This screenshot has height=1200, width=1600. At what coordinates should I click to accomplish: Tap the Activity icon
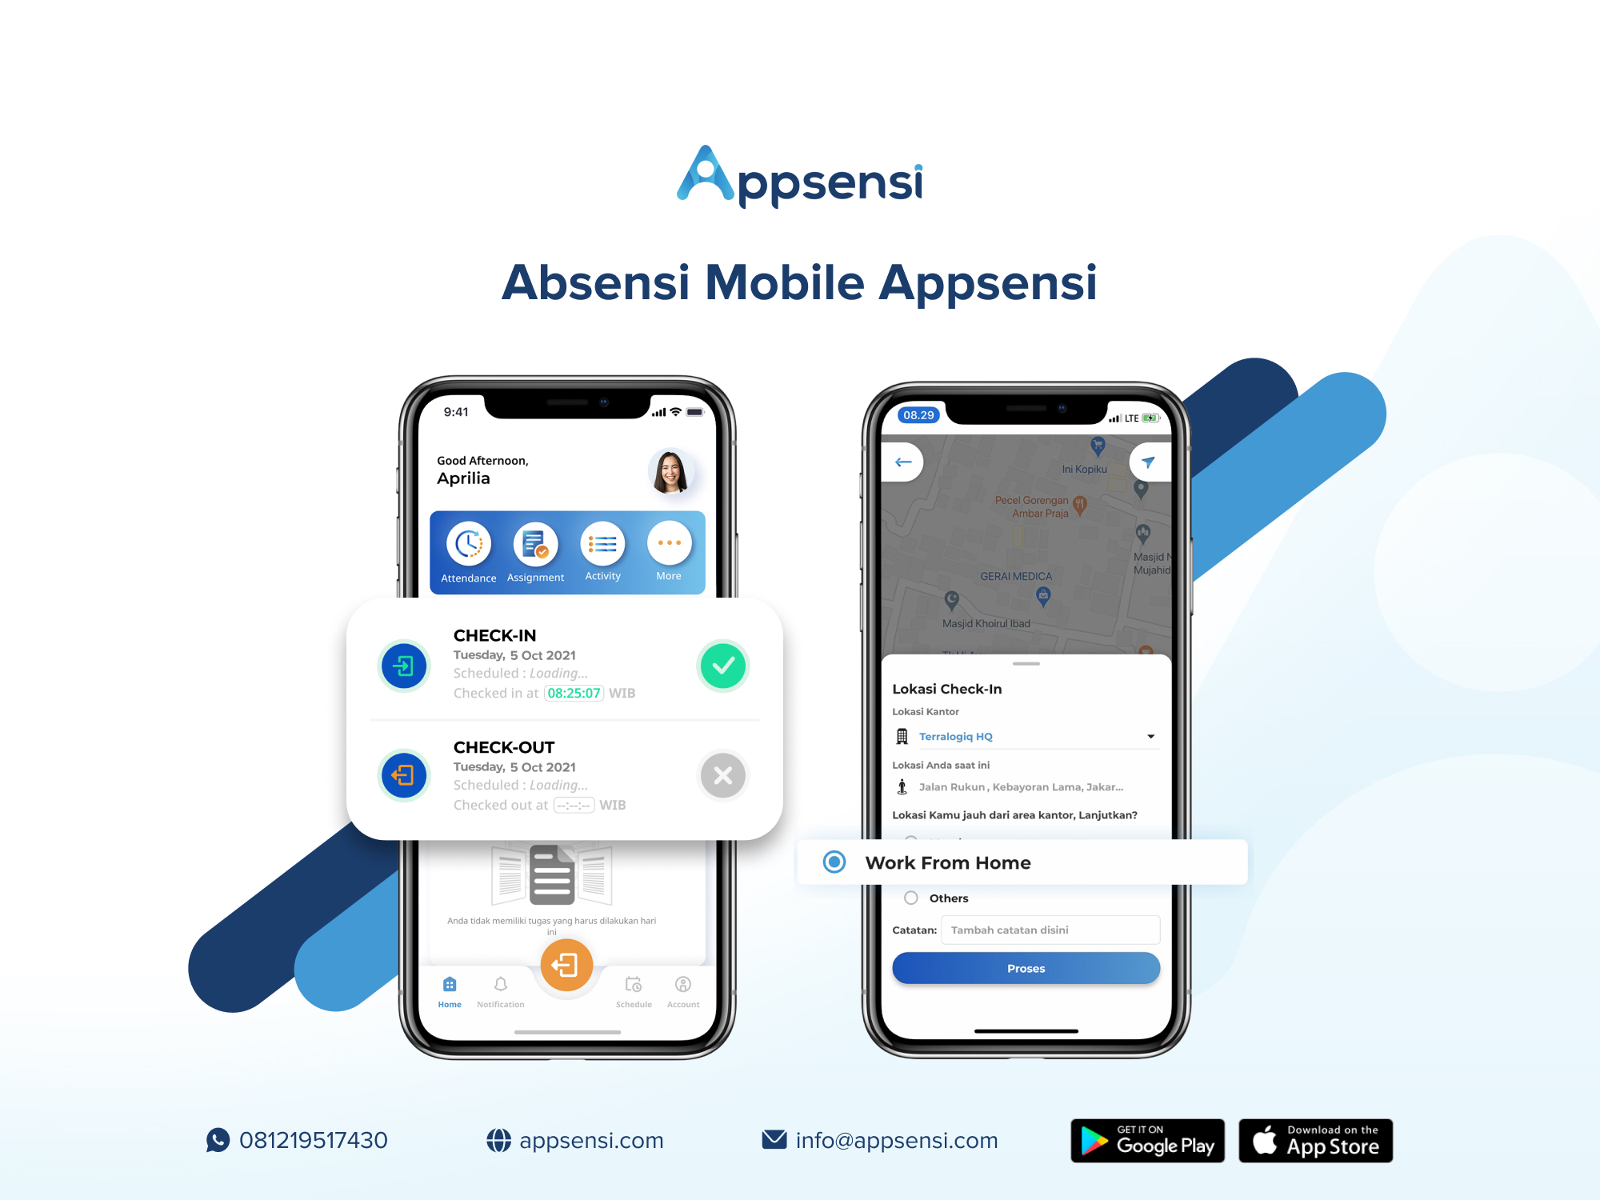598,552
